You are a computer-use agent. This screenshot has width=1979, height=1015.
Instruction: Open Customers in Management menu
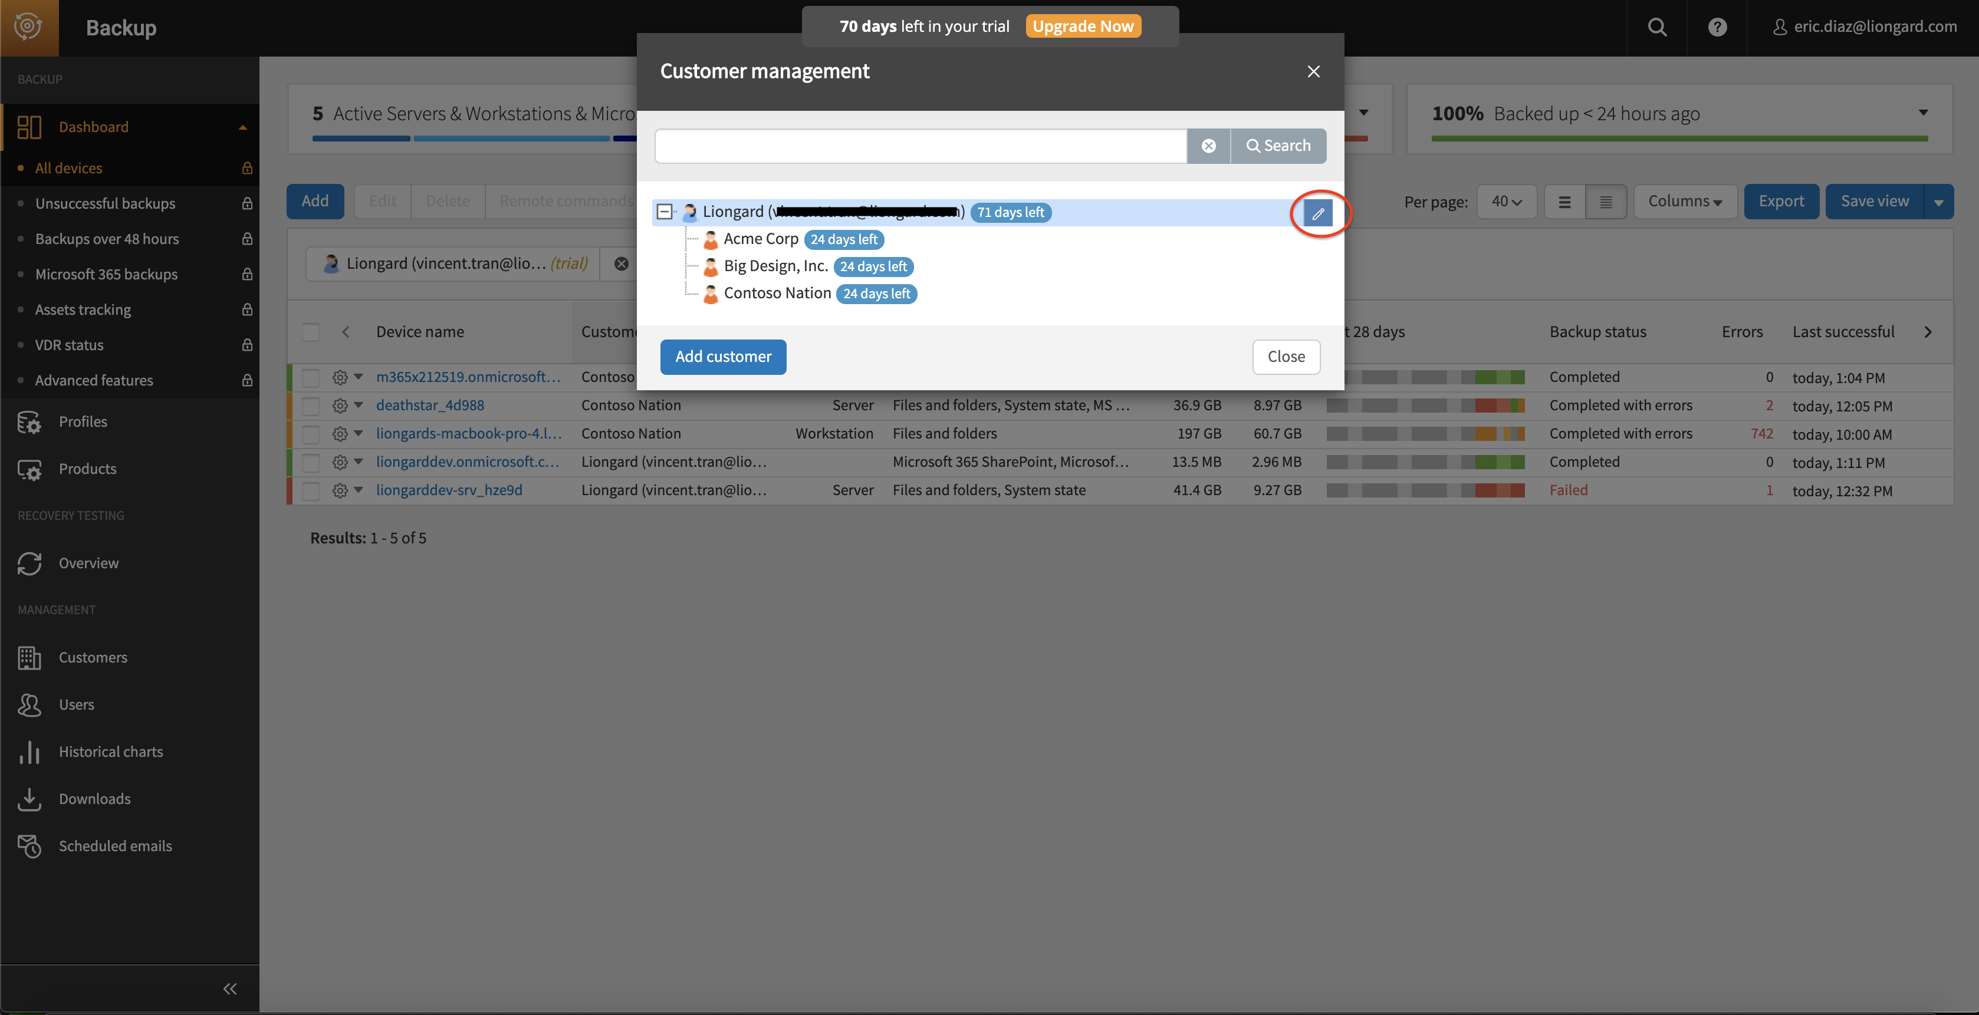click(x=93, y=657)
